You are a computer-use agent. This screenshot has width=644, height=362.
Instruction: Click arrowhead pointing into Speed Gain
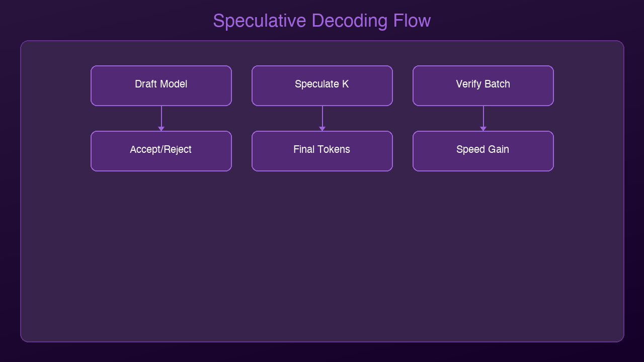(484, 129)
